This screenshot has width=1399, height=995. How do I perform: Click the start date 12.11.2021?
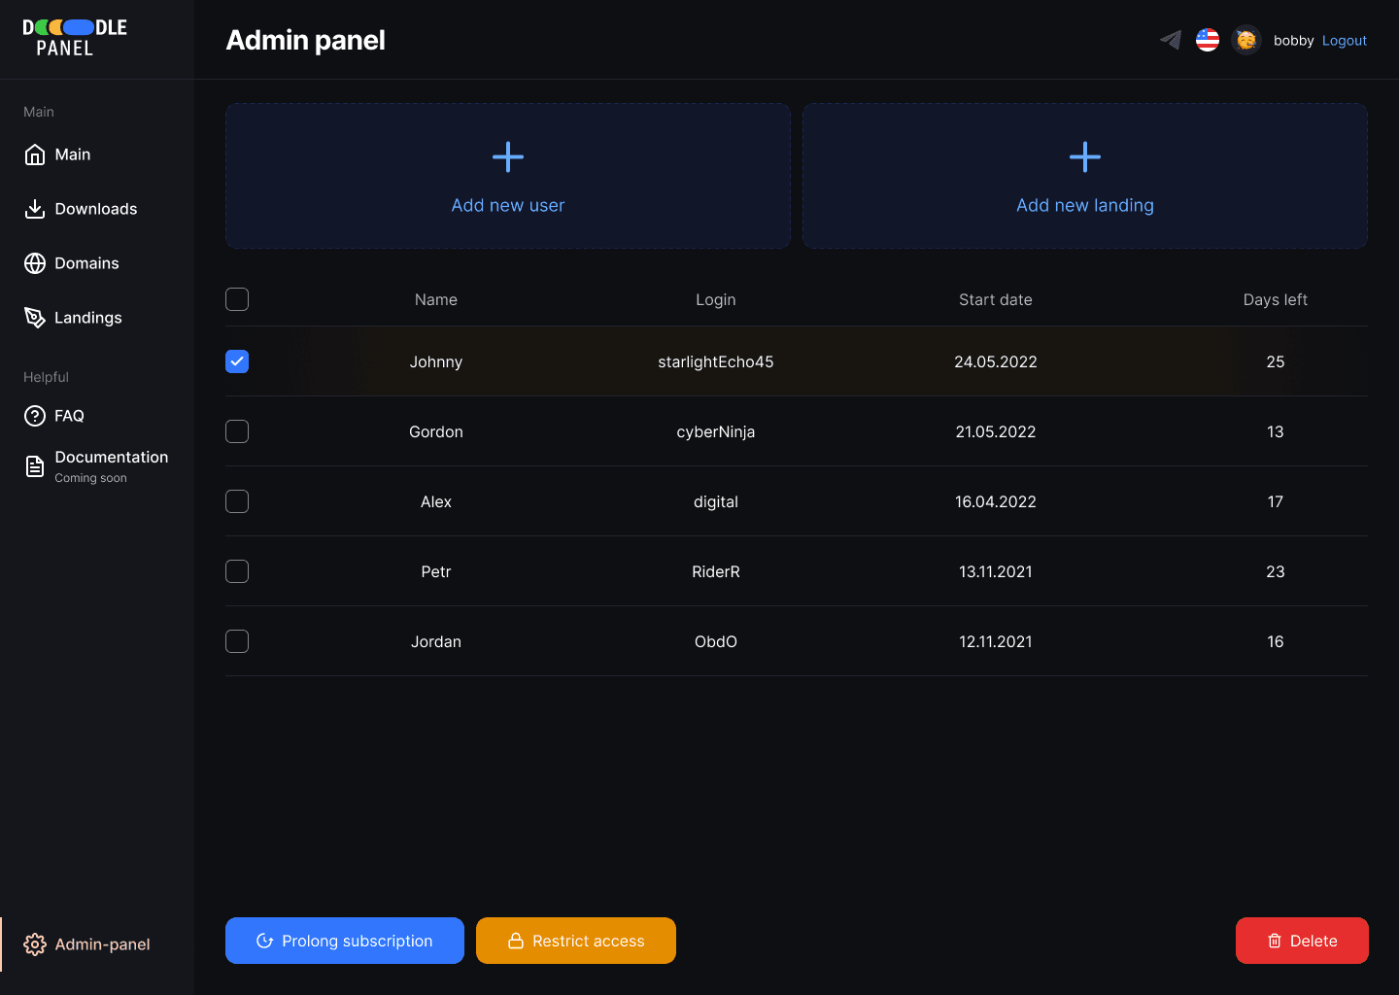996,641
